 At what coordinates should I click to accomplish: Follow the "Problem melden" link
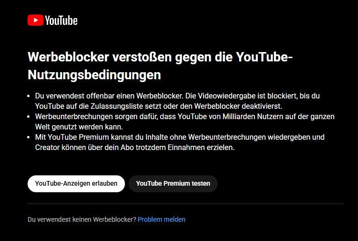161,219
